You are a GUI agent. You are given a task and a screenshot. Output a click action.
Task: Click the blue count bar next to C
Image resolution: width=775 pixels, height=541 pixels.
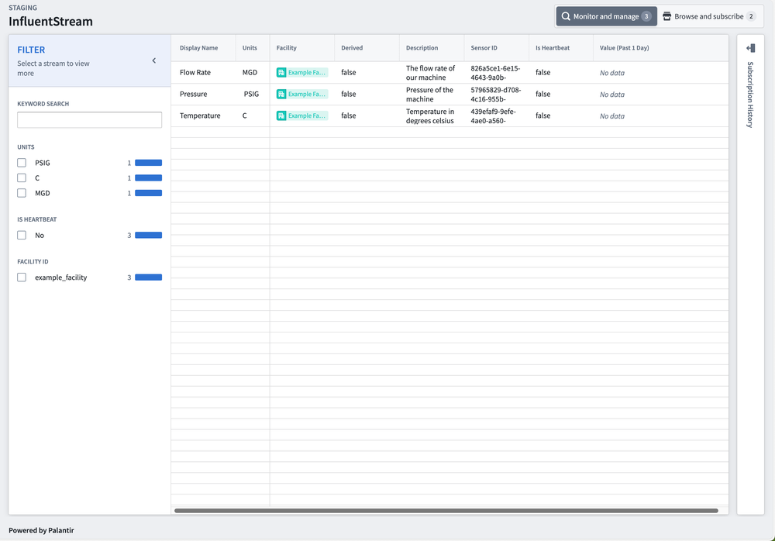click(x=148, y=178)
